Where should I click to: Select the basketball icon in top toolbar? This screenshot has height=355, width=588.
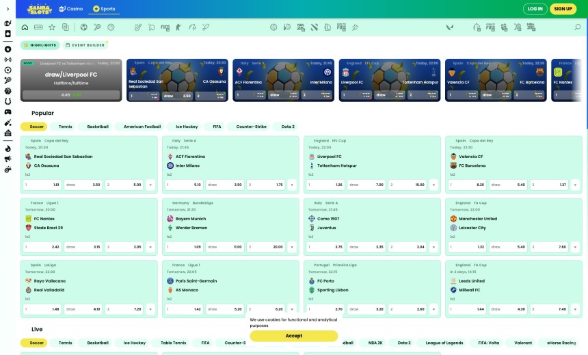point(111,27)
